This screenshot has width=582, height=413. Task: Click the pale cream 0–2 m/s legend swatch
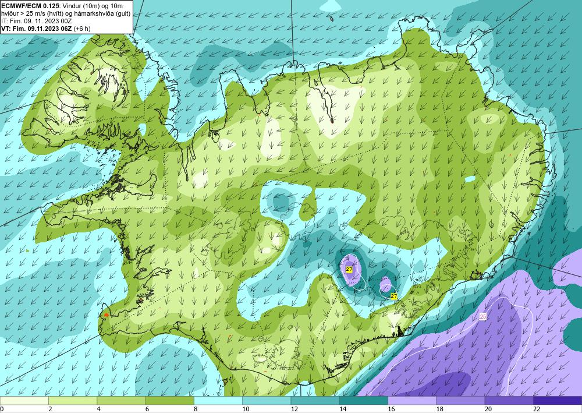pos(24,401)
